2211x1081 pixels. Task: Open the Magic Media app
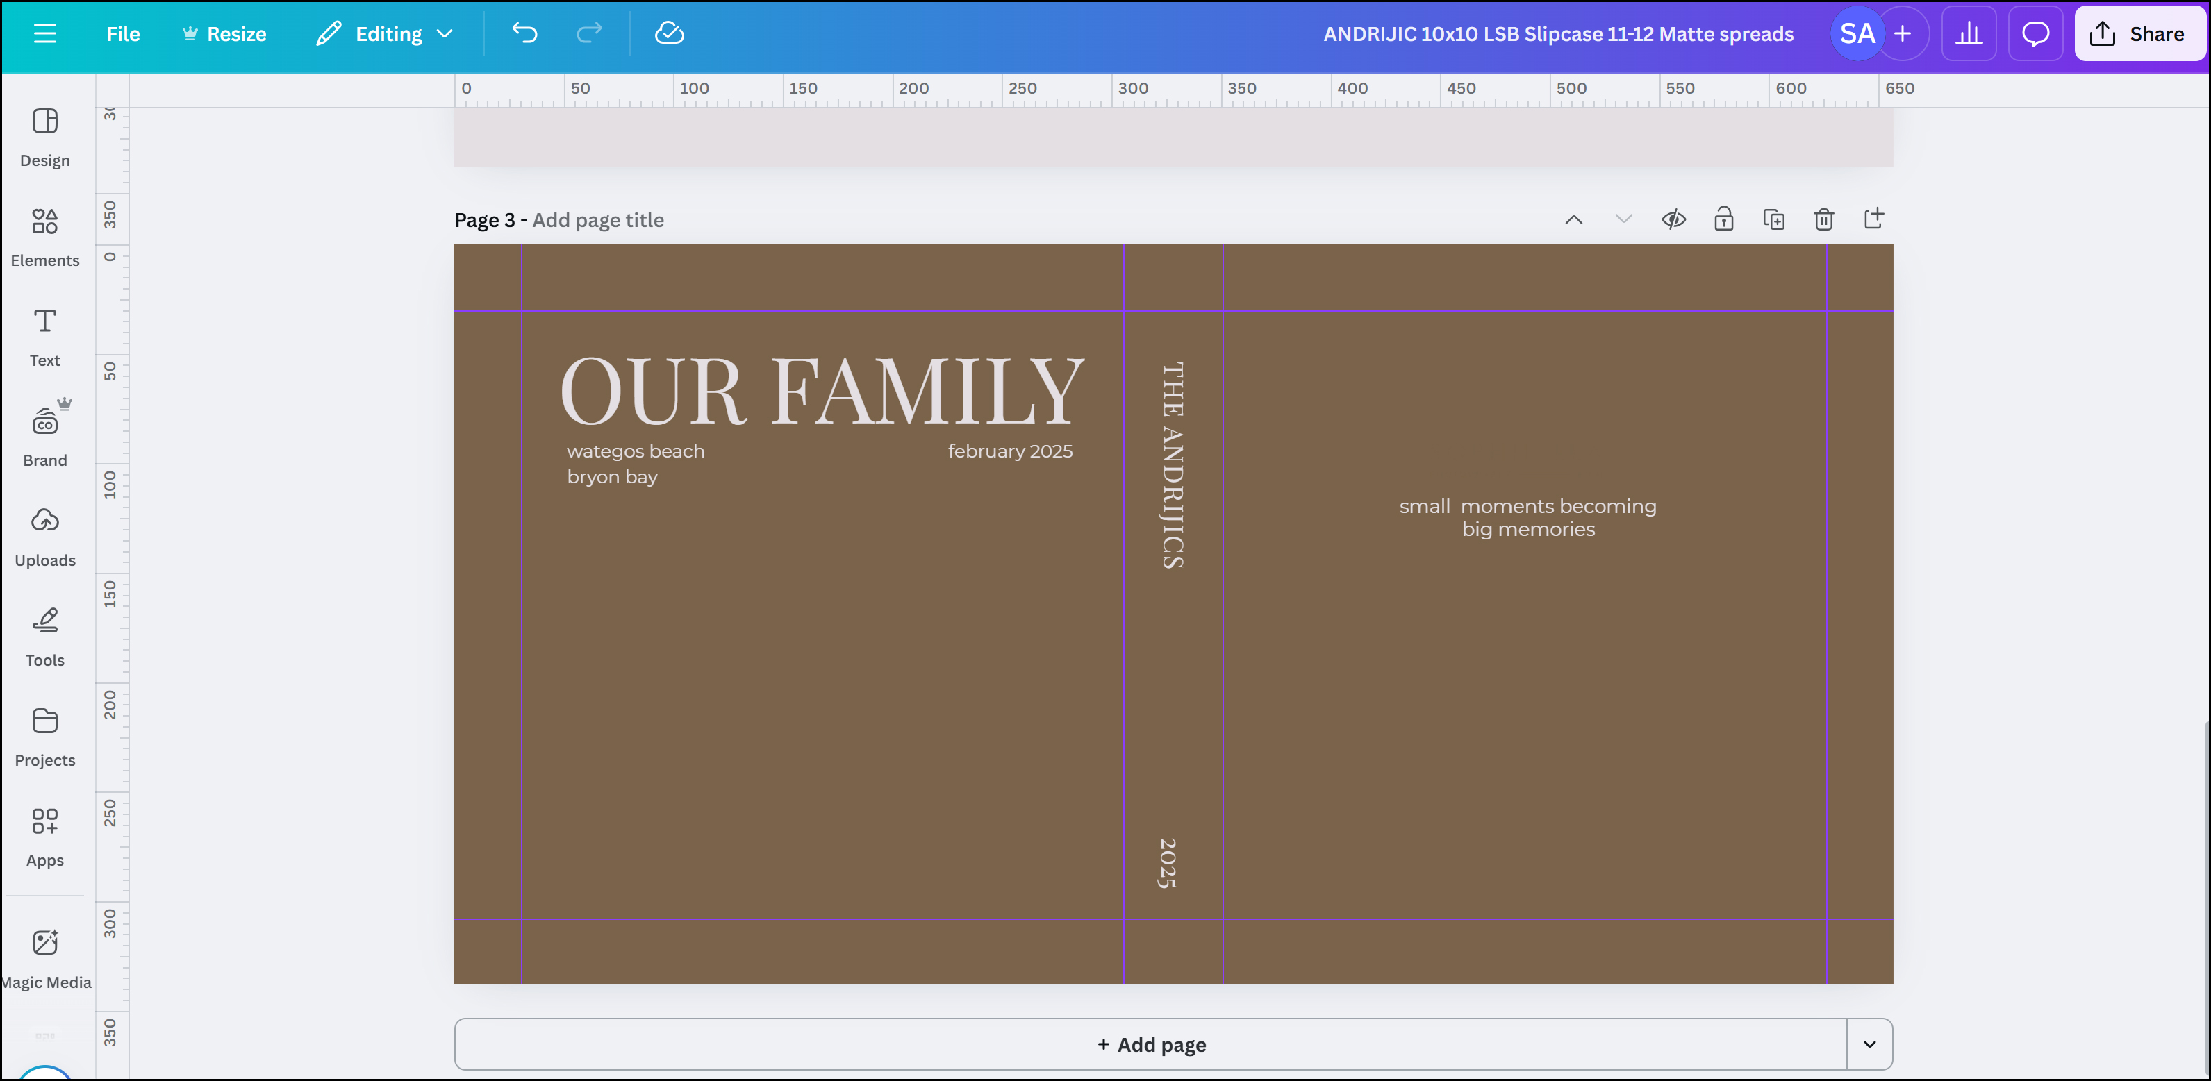click(x=44, y=960)
